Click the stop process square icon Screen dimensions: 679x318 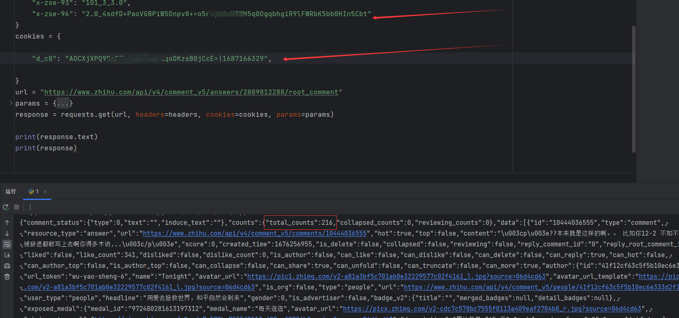[x=17, y=207]
